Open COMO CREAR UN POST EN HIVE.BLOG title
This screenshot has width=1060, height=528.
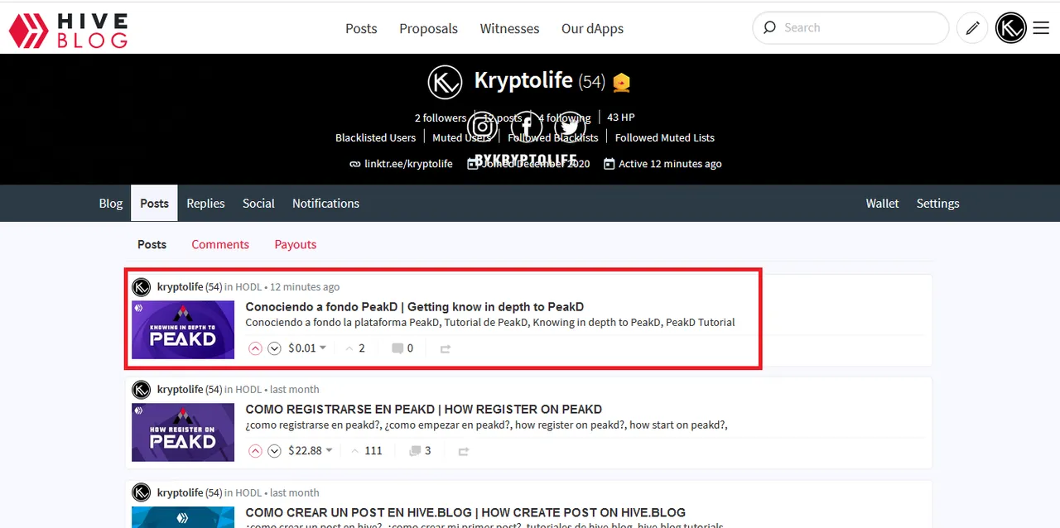click(465, 512)
